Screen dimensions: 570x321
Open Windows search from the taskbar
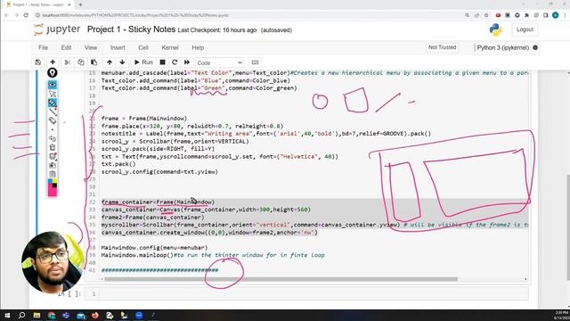tap(21, 315)
